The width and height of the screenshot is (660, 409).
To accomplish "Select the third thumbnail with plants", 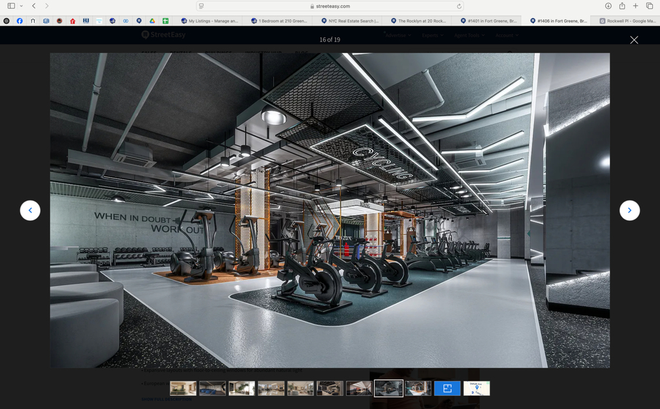I will pos(242,388).
